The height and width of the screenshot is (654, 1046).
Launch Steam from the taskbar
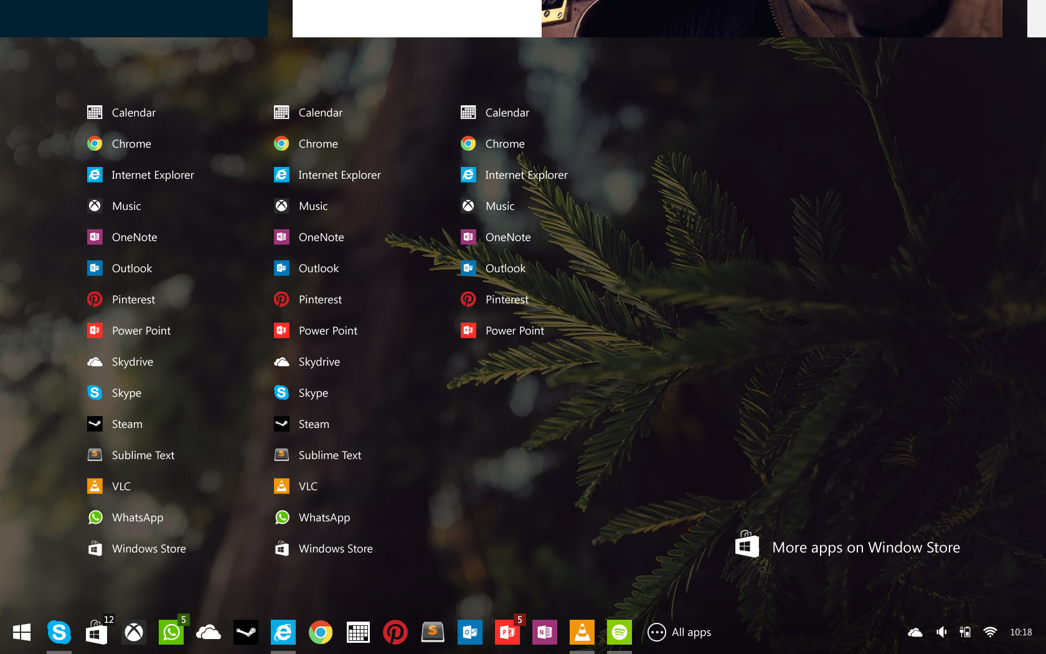(246, 632)
